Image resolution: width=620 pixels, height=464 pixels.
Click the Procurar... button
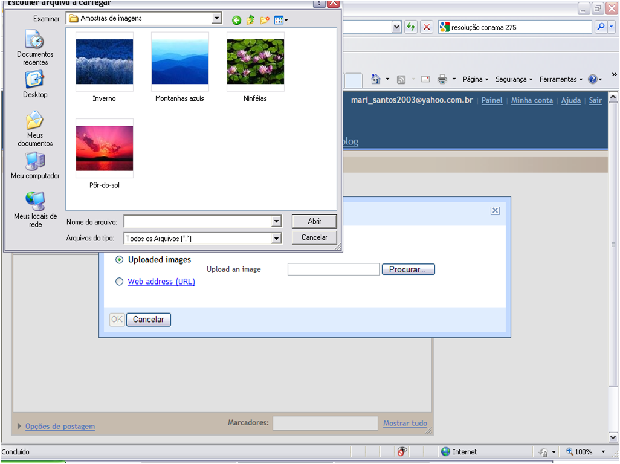pos(408,269)
